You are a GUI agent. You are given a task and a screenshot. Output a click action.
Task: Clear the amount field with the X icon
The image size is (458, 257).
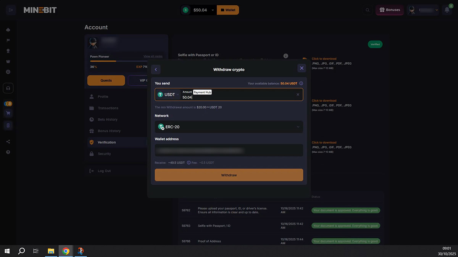coord(298,94)
